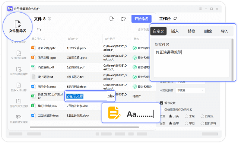Click the 消防演练.pdf file icon
Viewport: 238px width, 143px height.
point(33,67)
